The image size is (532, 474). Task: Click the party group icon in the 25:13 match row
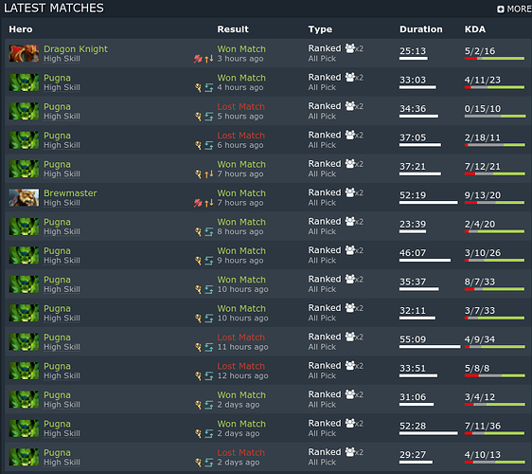[350, 48]
